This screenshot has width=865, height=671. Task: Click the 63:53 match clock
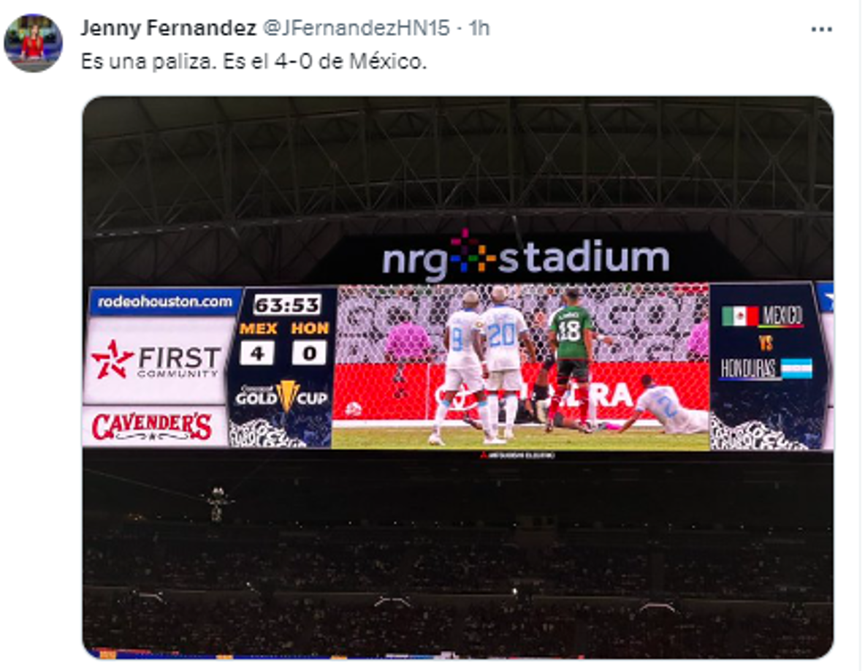[287, 303]
